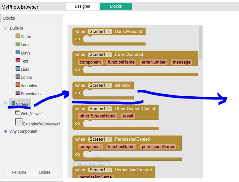Collapse the Built-in tree section
Image resolution: width=239 pixels, height=182 pixels.
pyautogui.click(x=5, y=28)
